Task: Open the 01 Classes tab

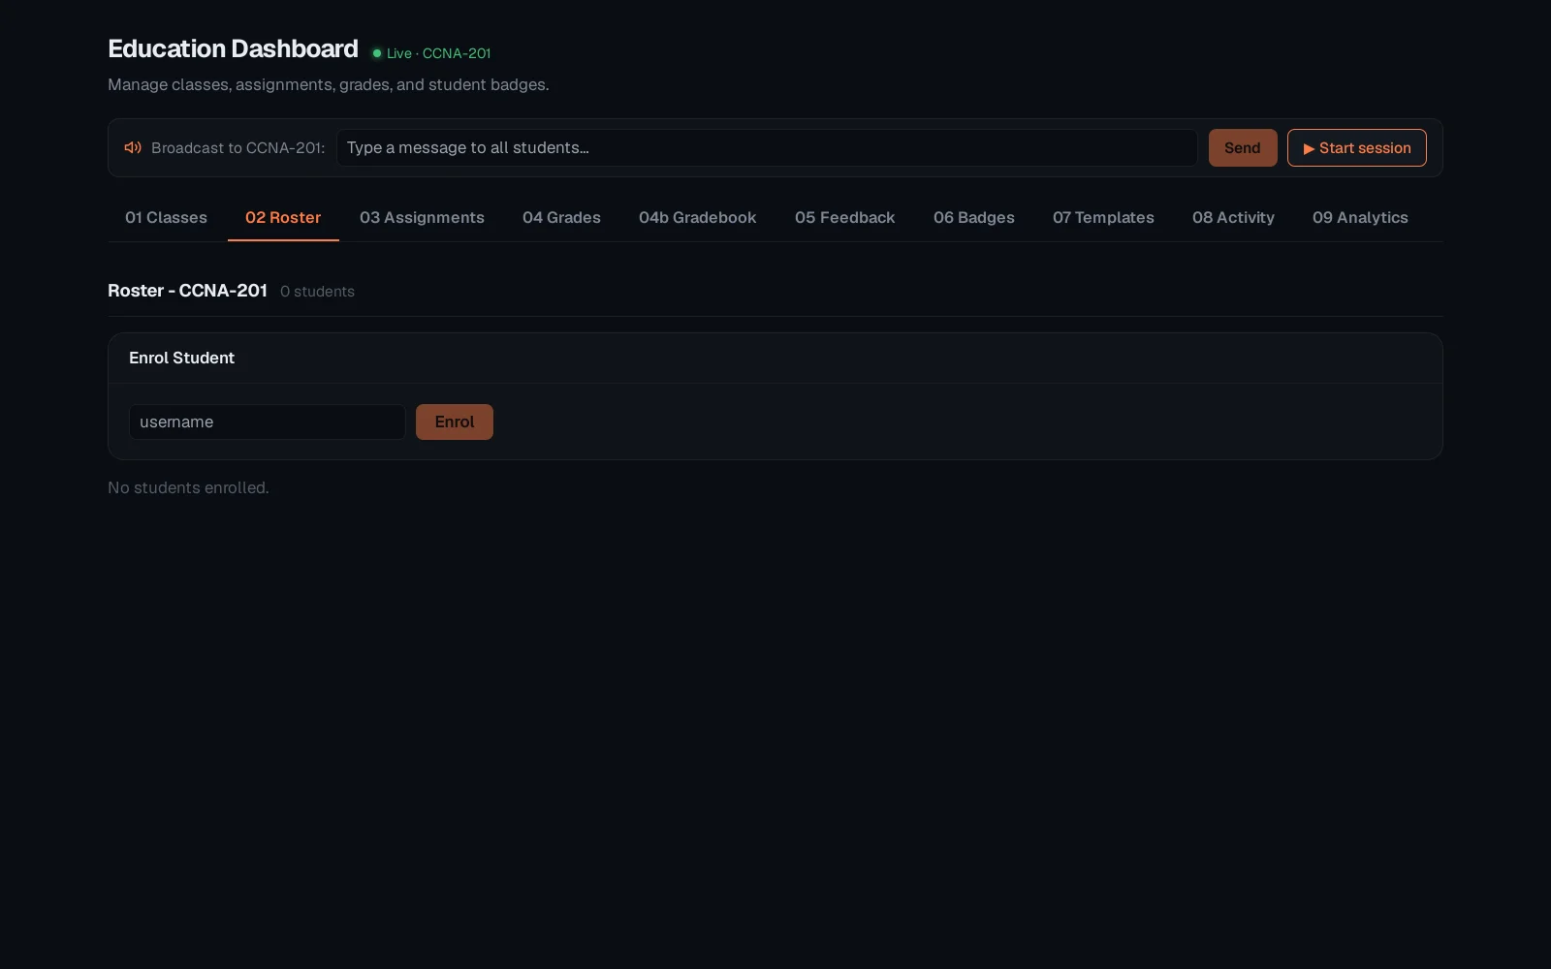Action: (166, 217)
